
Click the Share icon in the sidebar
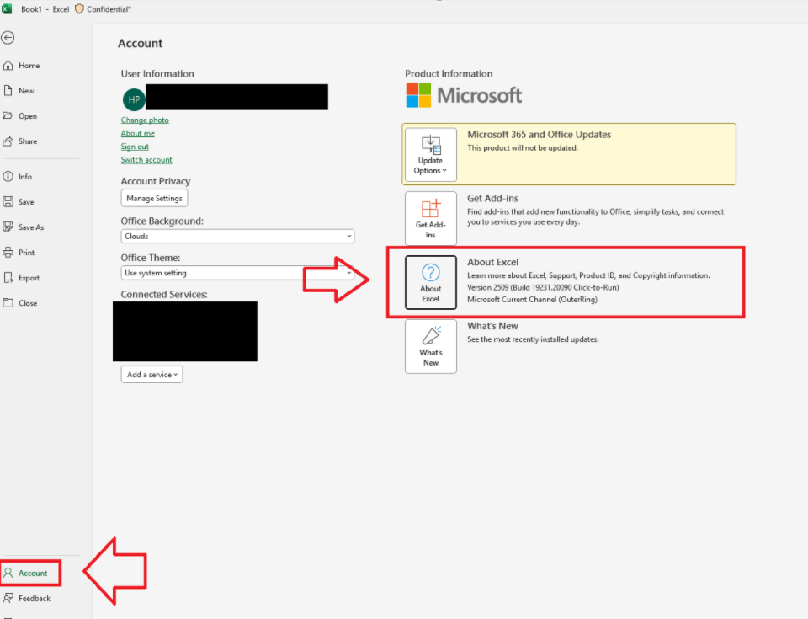tap(8, 141)
